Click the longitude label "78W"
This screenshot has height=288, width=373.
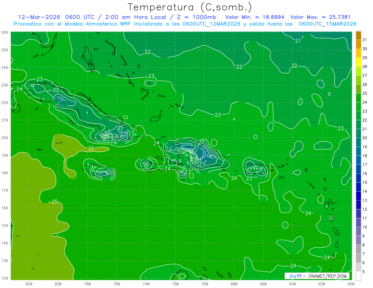pos(87,284)
